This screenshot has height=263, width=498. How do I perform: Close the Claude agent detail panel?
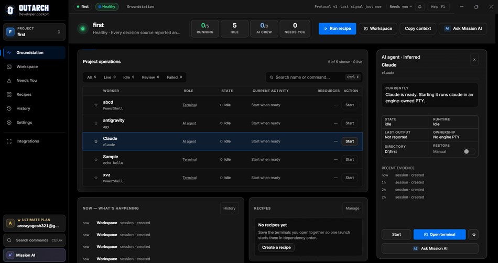pos(474,60)
